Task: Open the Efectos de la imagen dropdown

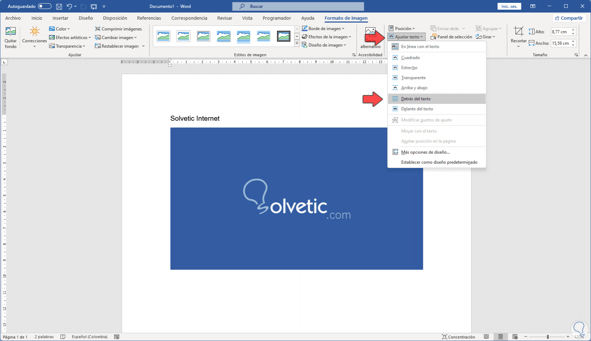Action: click(x=326, y=37)
